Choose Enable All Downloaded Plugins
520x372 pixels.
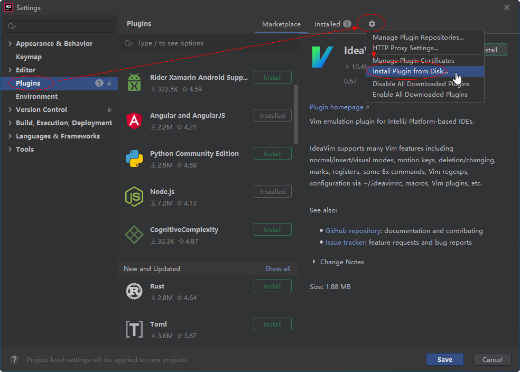[x=425, y=95]
